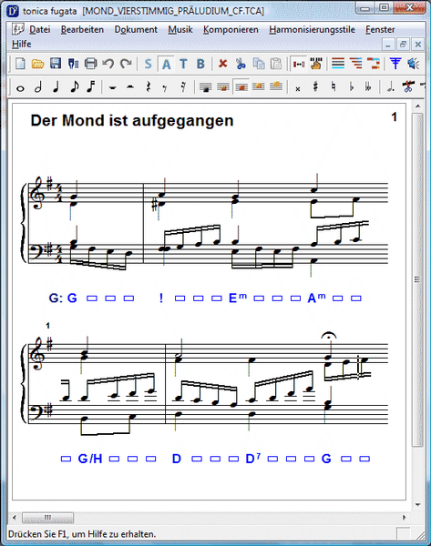Click the loudspeaker playback icon
431x546 pixels.
pyautogui.click(x=414, y=64)
